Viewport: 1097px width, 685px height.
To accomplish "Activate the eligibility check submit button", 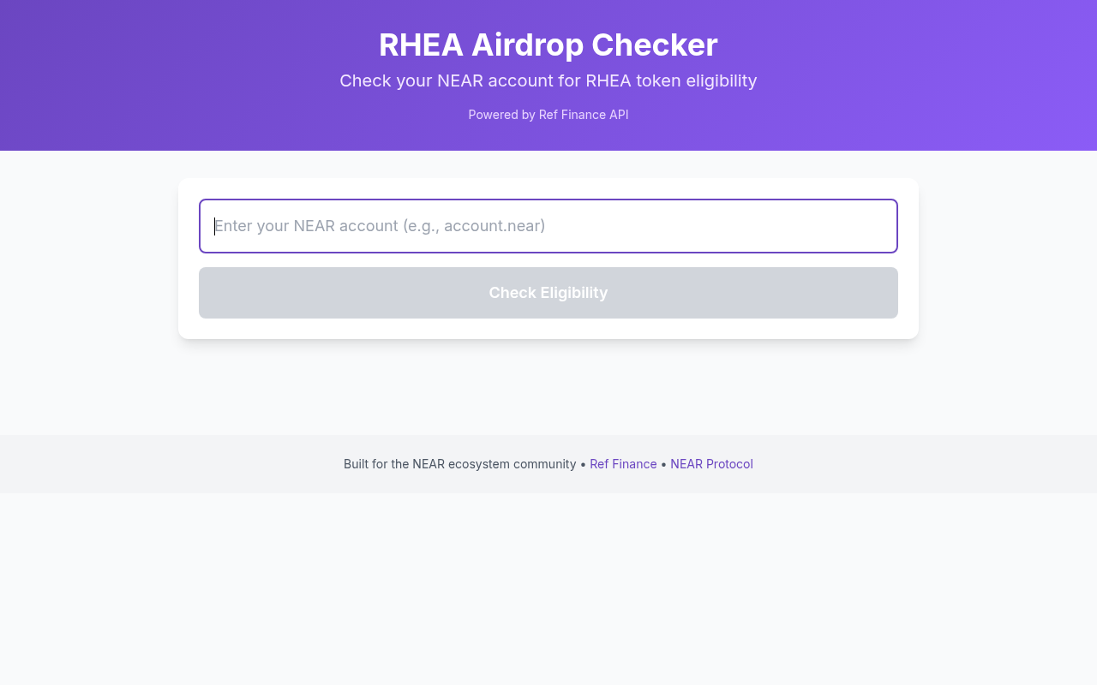I will tap(548, 293).
